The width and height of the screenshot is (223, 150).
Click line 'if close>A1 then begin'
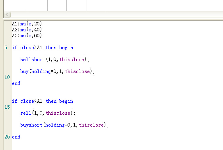[43, 48]
